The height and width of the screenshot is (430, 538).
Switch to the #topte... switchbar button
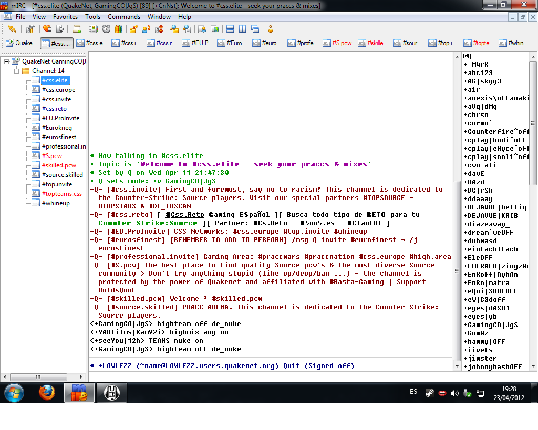pos(479,43)
